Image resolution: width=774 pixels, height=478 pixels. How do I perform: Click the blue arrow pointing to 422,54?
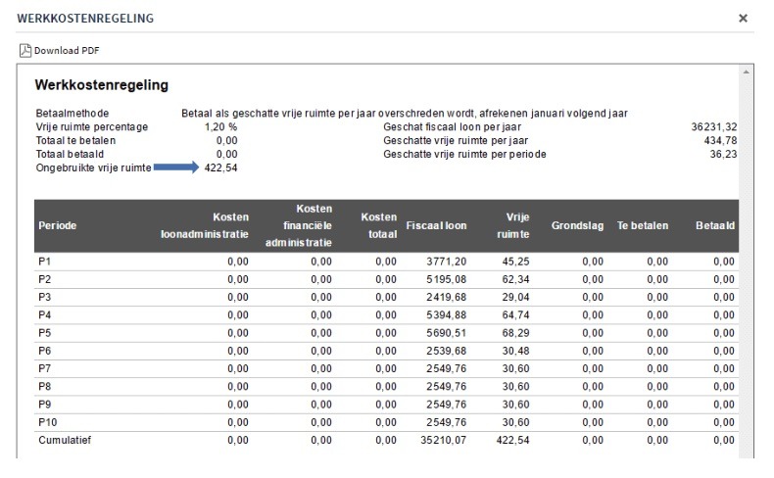[176, 167]
